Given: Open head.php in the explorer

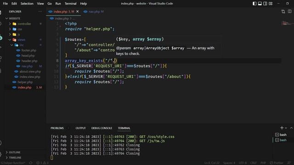Looking at the screenshot, I should point(28,55).
